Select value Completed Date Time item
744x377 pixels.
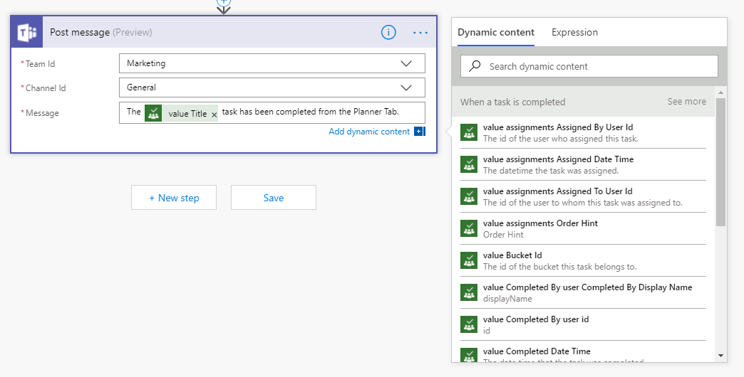(x=583, y=352)
